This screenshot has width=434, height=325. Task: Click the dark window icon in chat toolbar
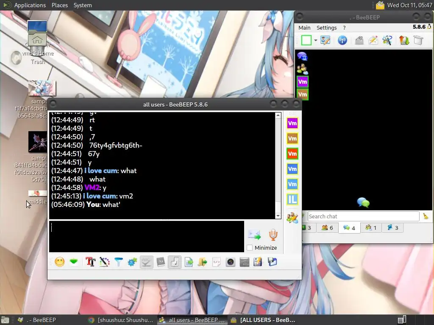tap(244, 262)
